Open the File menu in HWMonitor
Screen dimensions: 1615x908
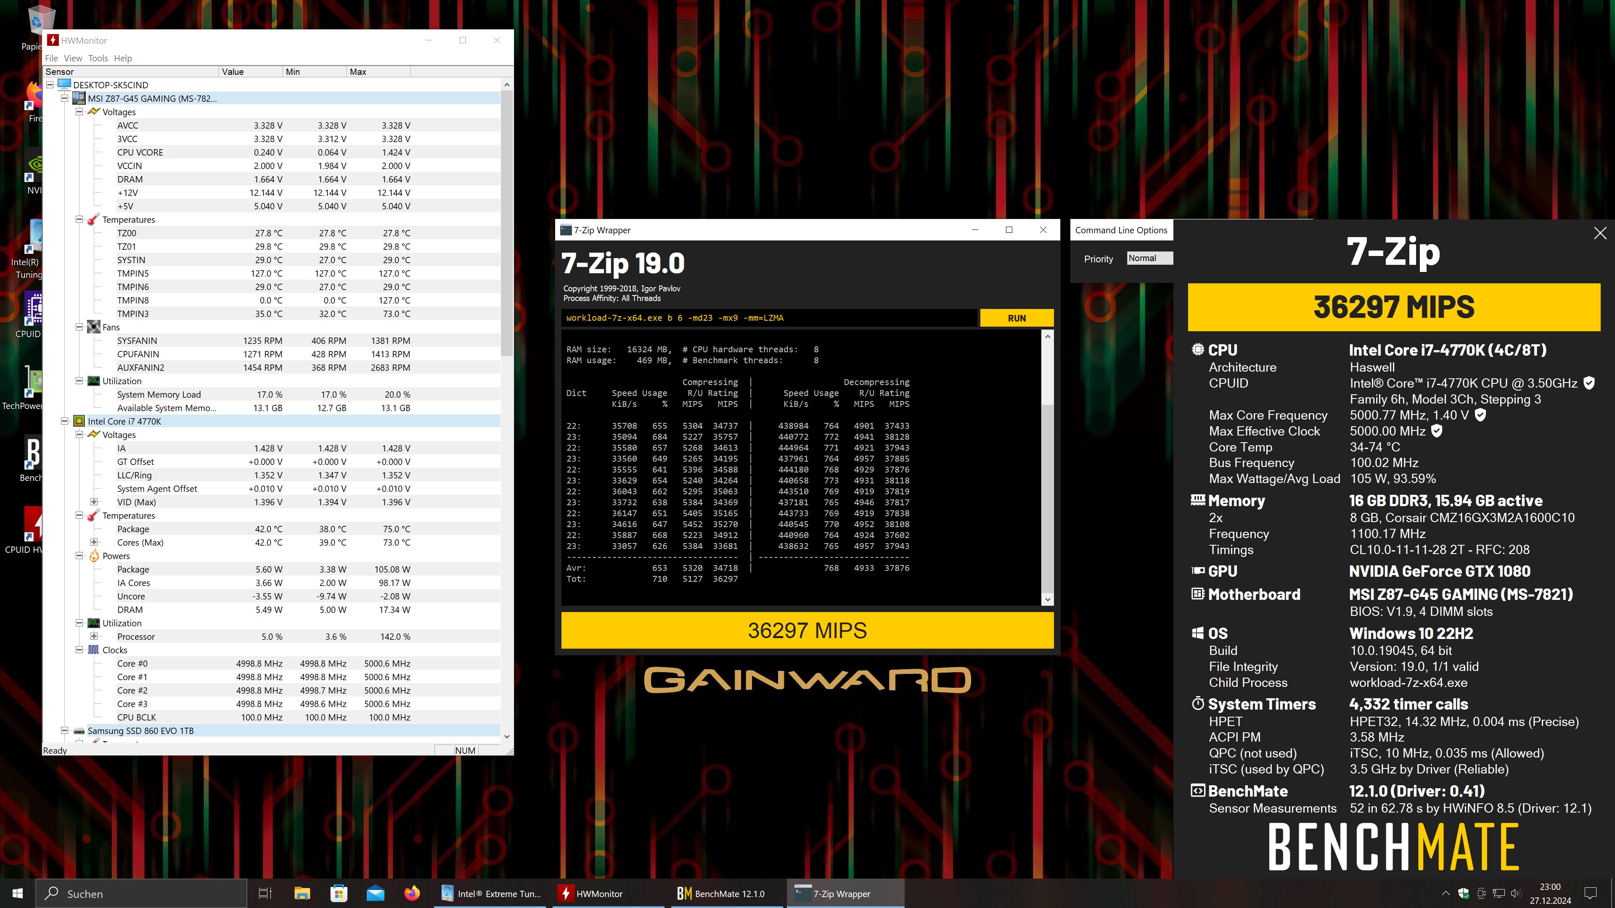tap(51, 58)
